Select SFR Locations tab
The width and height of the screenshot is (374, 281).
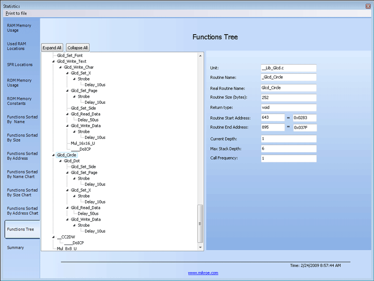point(20,65)
